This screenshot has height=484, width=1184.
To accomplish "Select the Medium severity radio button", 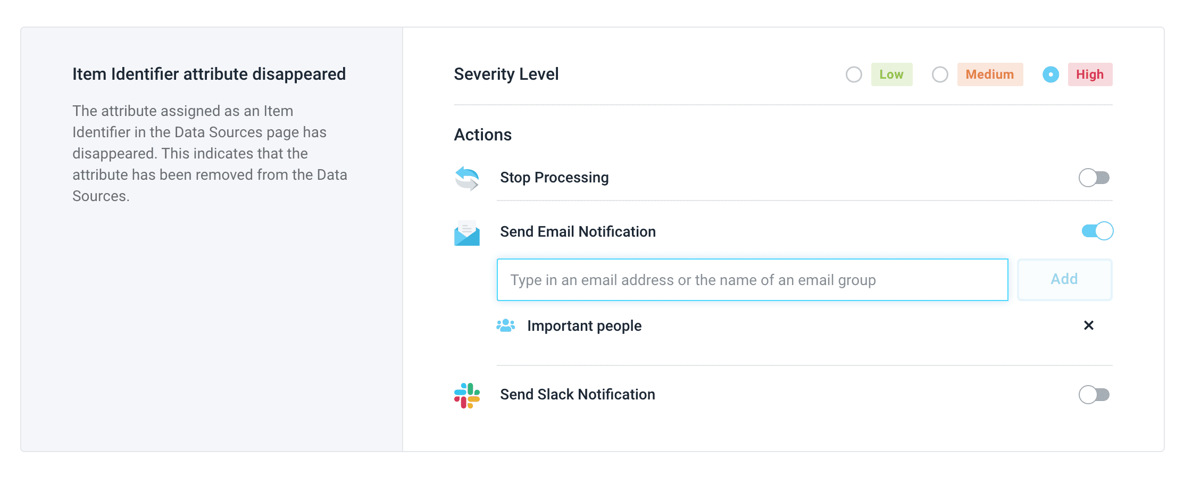I will (x=940, y=74).
